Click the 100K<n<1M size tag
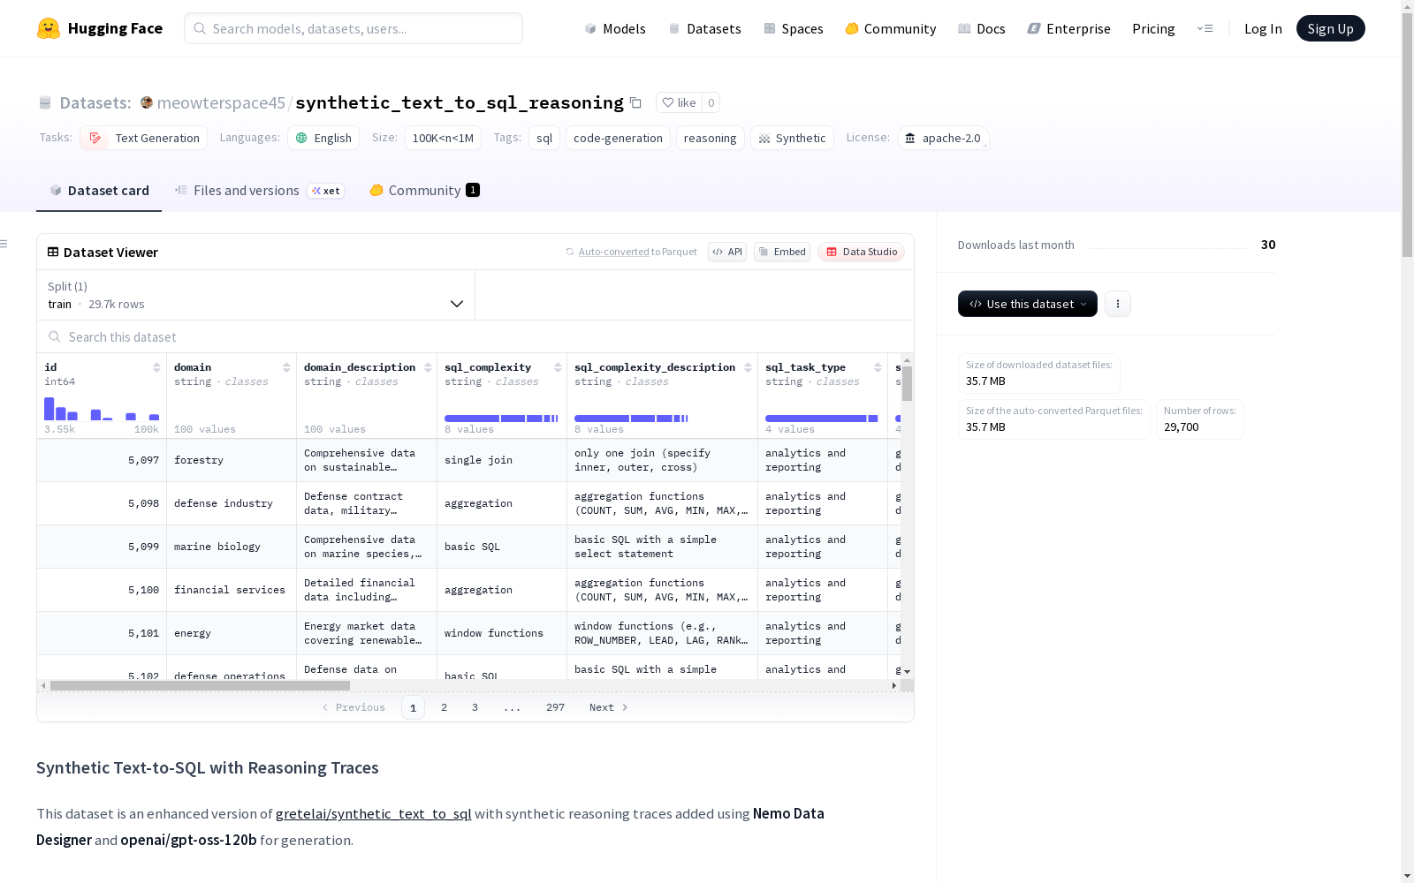The image size is (1414, 883). click(x=443, y=138)
